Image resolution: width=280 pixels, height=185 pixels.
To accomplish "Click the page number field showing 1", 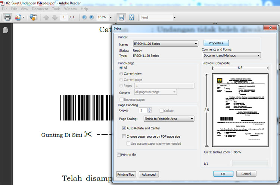I will (x=64, y=17).
